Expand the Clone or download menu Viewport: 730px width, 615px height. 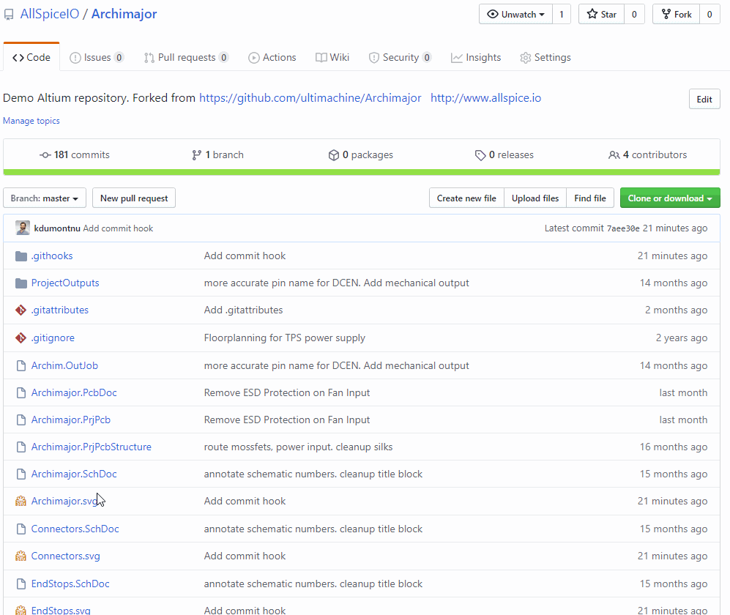point(670,198)
